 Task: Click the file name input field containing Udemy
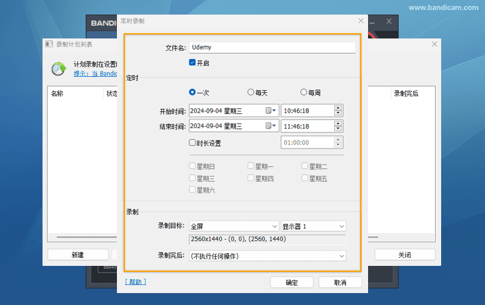point(272,48)
